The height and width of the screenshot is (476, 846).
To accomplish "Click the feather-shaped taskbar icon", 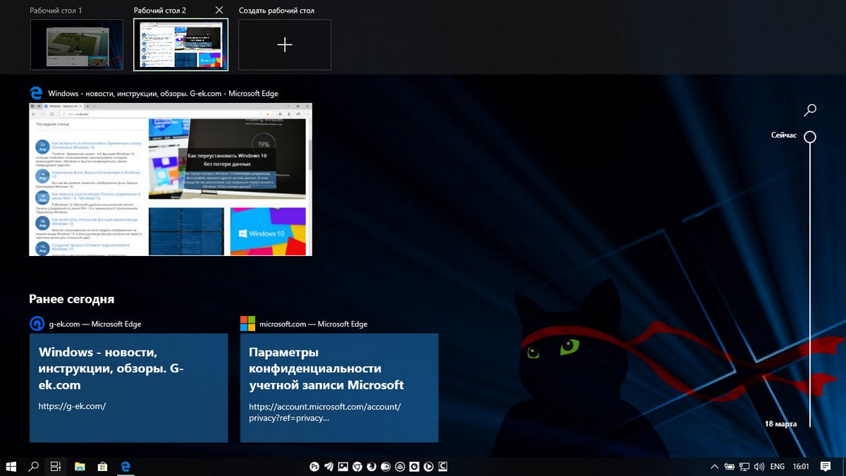I will 329,466.
